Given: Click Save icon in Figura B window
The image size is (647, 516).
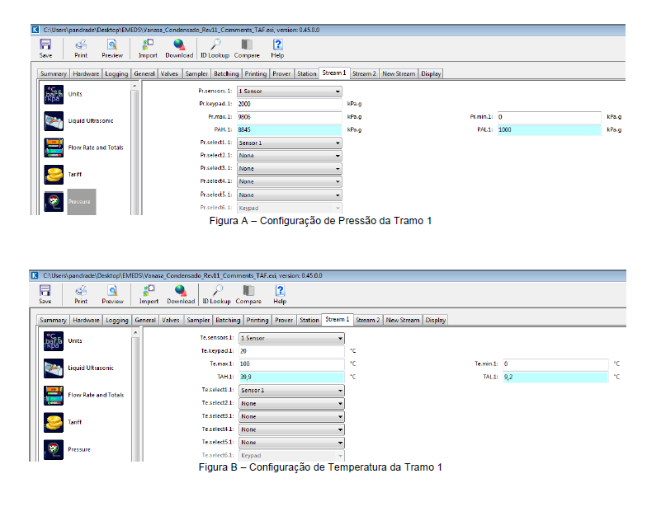Looking at the screenshot, I should (x=45, y=290).
